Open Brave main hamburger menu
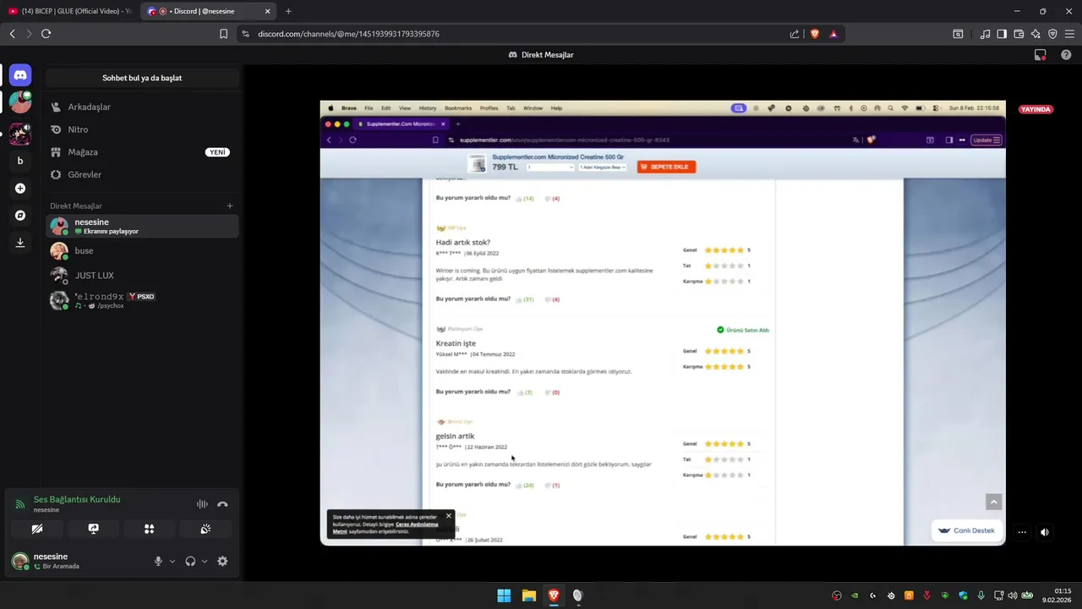Screen dimensions: 1082x609 point(1069,34)
